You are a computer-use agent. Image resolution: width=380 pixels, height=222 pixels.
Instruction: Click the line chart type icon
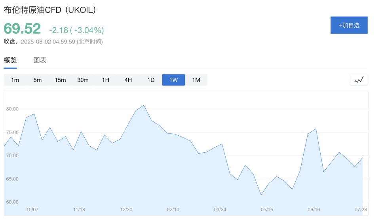[359, 80]
